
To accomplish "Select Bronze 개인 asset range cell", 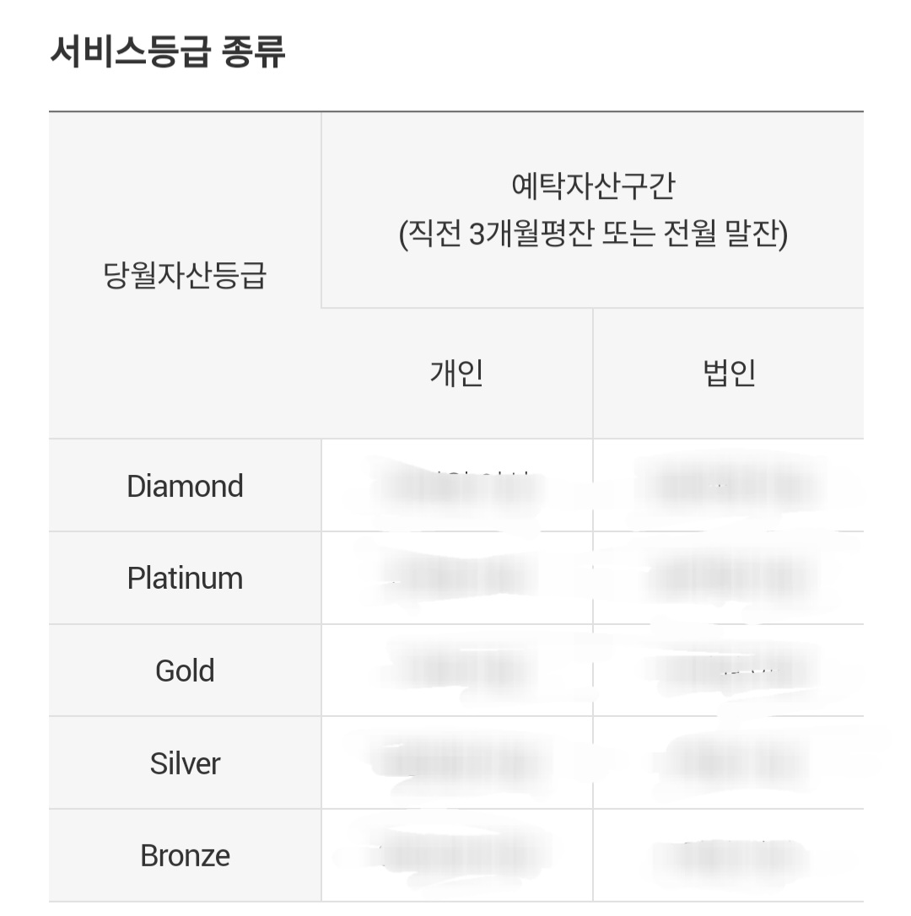I will (457, 855).
